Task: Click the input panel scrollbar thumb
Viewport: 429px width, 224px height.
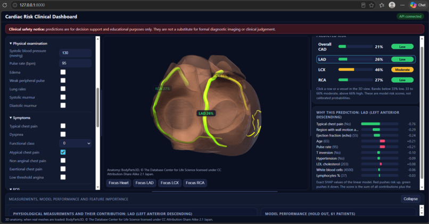Action: (98, 107)
